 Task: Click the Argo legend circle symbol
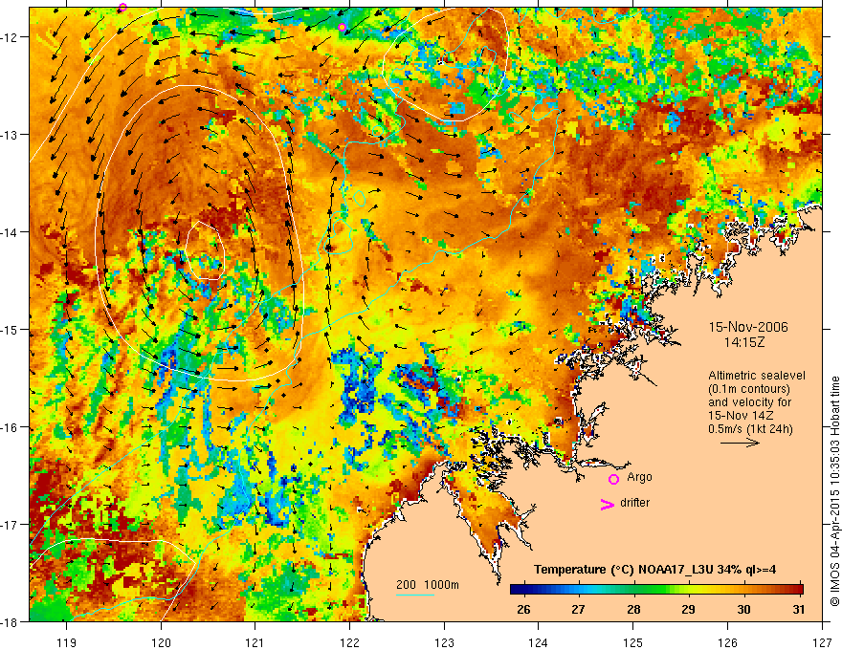point(613,479)
